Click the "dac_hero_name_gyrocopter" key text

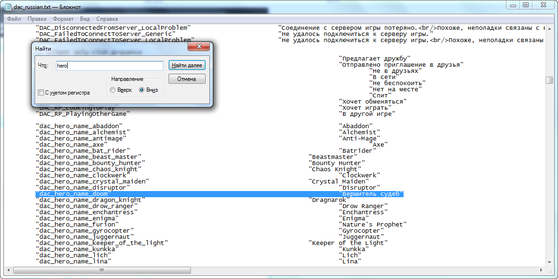85,231
